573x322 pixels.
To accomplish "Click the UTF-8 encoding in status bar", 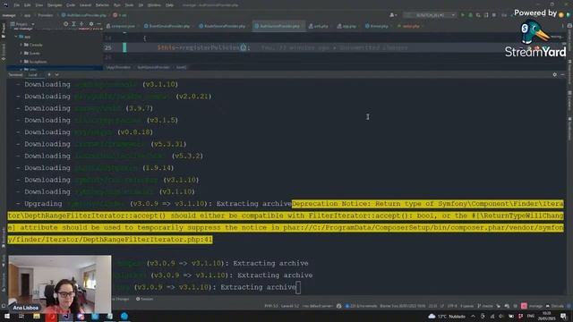I will [x=452, y=306].
